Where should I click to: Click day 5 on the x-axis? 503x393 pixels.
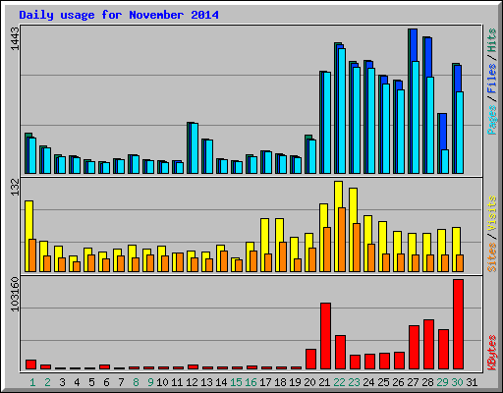click(91, 382)
